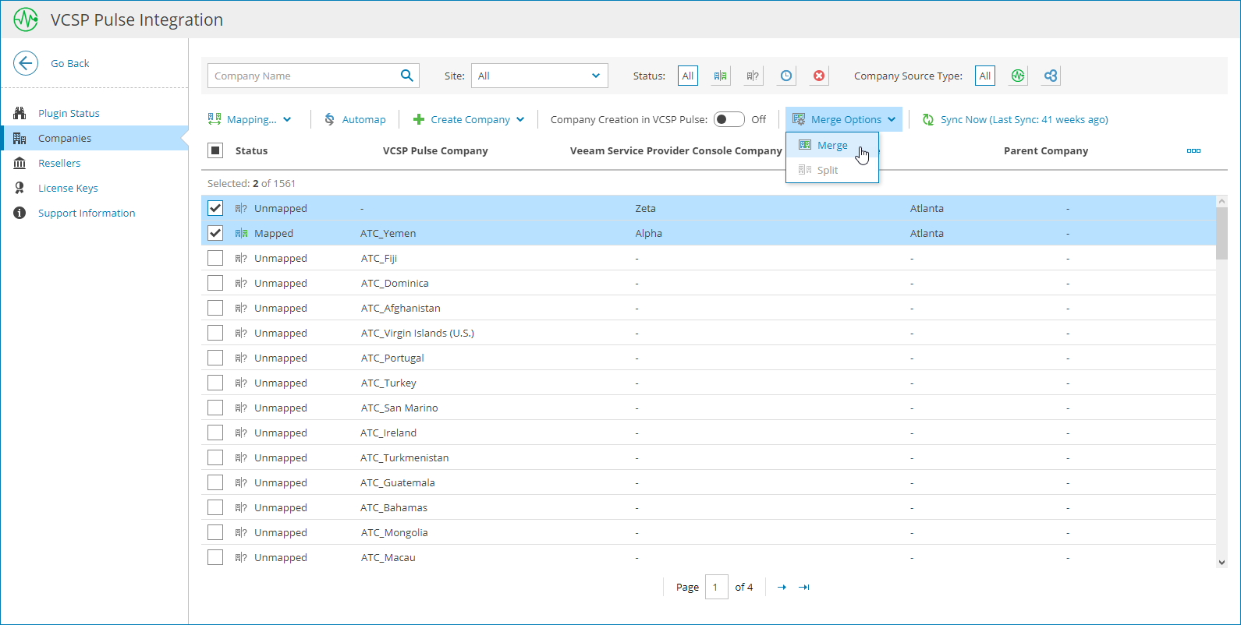Click the Go Back link
The width and height of the screenshot is (1241, 625).
pyautogui.click(x=70, y=63)
